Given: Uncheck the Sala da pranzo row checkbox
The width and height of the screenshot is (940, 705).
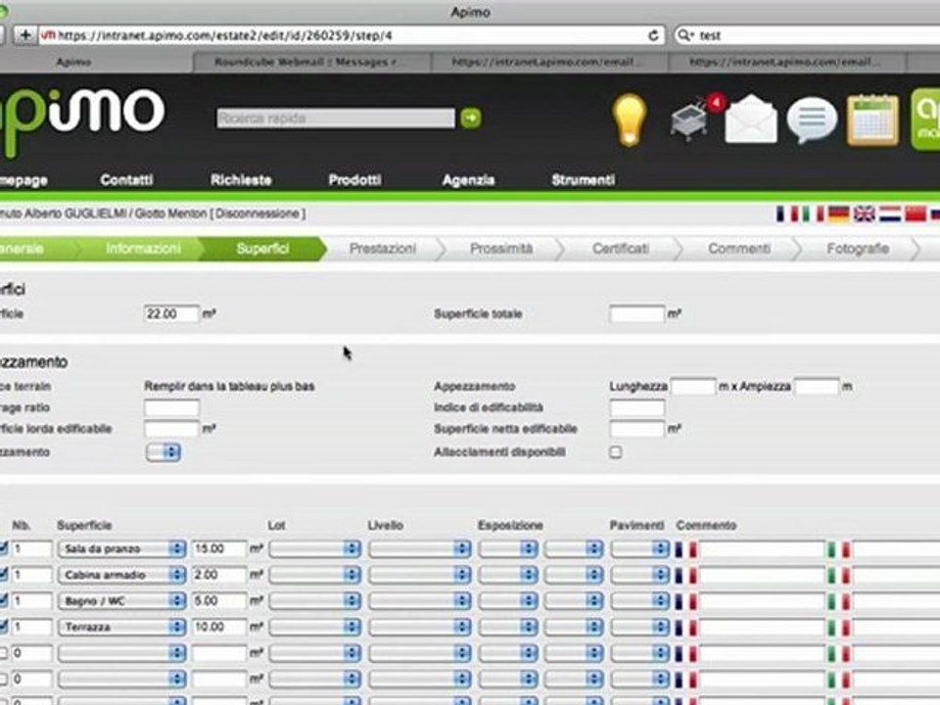Looking at the screenshot, I should click(3, 548).
